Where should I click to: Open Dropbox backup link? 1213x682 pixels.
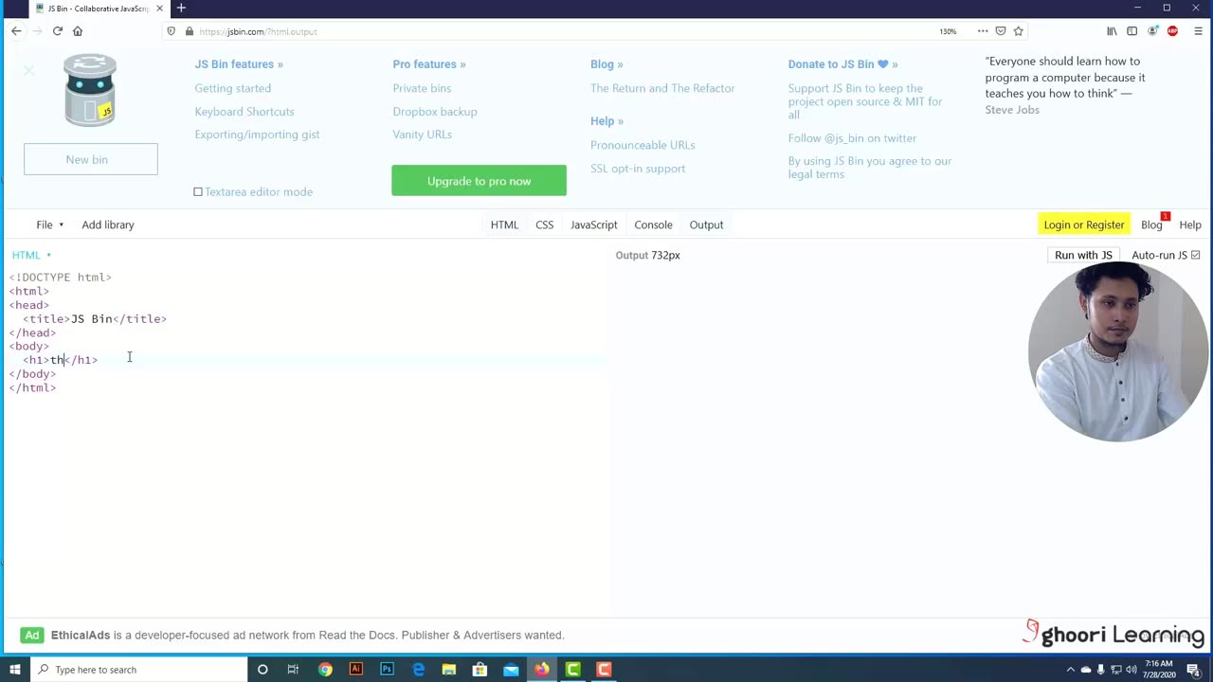tap(435, 112)
